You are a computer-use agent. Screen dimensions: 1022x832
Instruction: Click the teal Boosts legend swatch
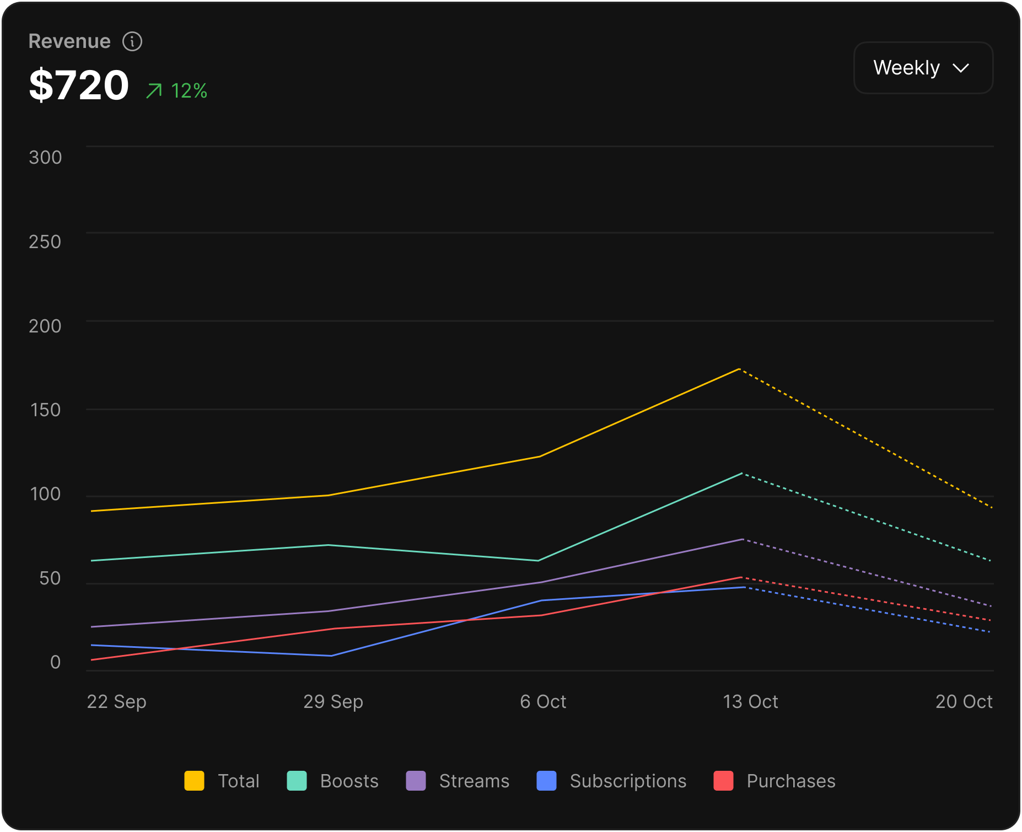click(297, 781)
